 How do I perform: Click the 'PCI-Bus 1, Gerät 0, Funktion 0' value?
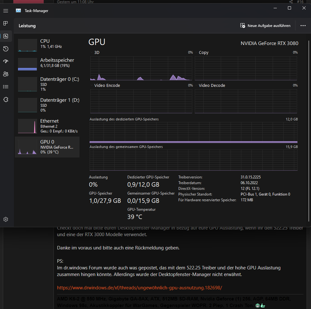(x=265, y=194)
